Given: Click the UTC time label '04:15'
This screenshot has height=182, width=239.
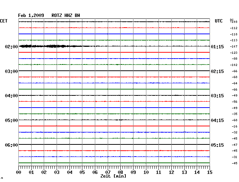Looking at the screenshot, I should [217, 120].
